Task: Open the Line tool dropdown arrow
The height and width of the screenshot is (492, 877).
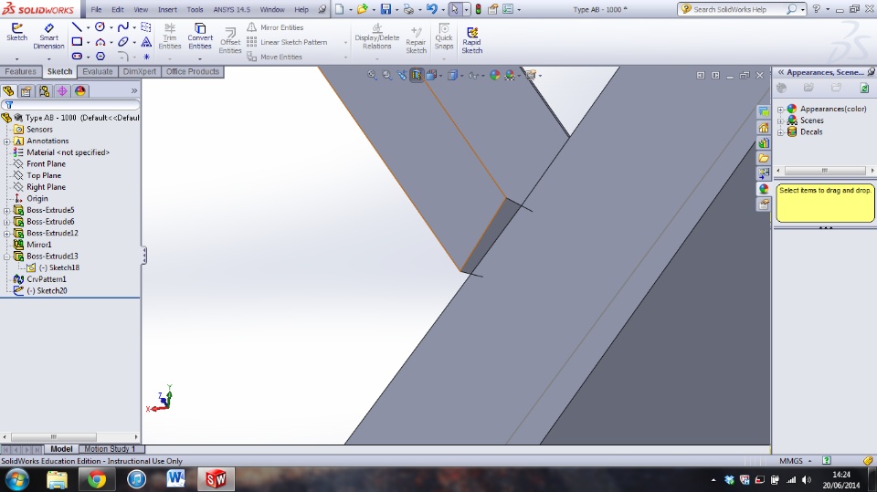Action: [x=88, y=27]
